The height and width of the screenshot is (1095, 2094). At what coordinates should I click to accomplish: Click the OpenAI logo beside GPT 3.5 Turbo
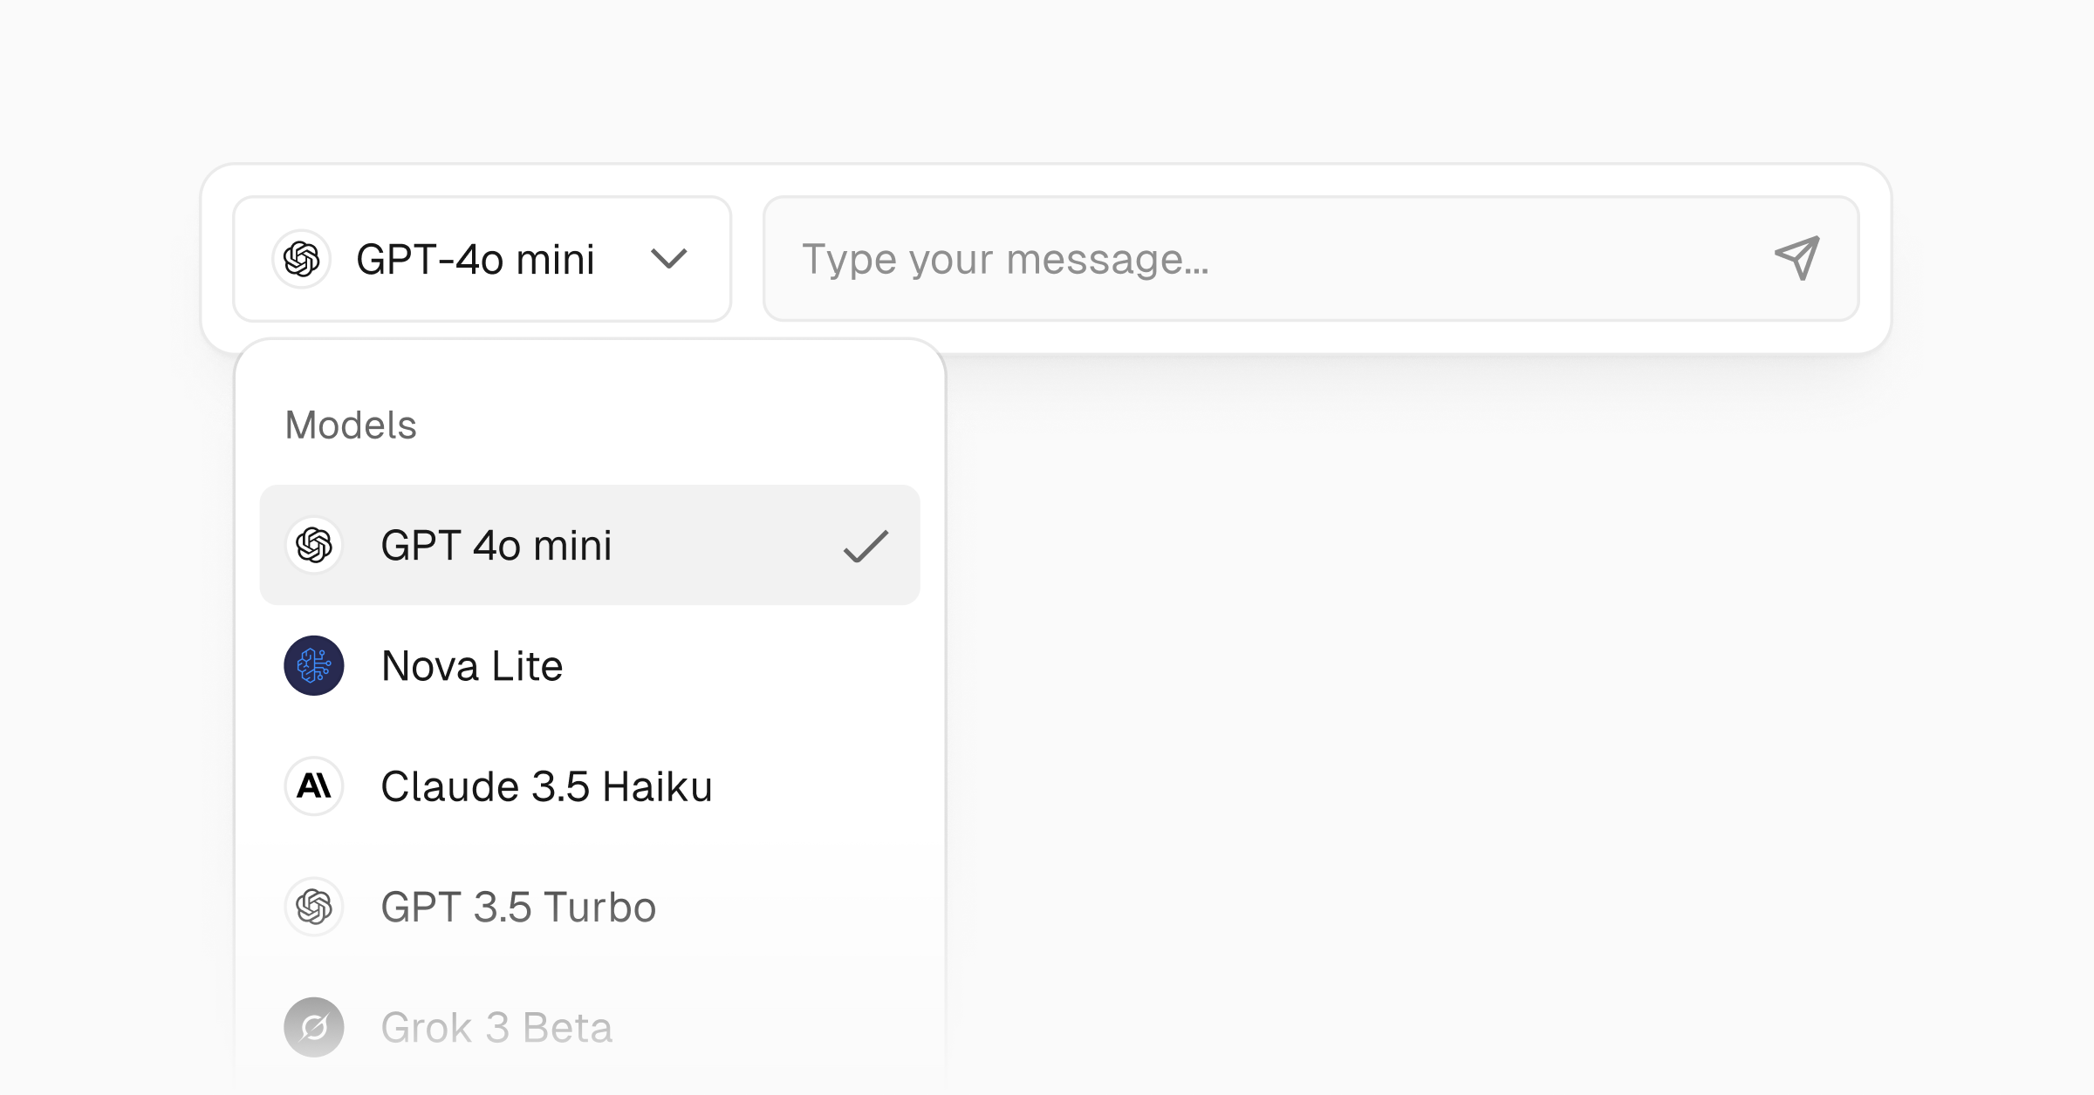[x=314, y=907]
